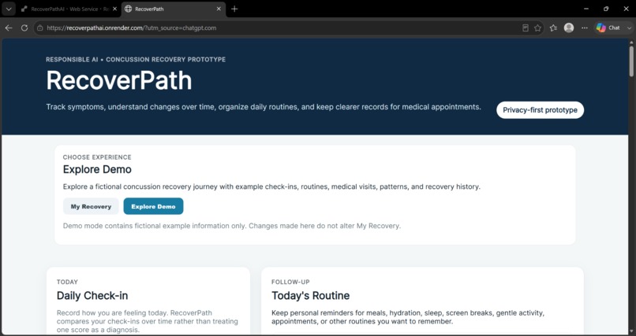The height and width of the screenshot is (336, 636).
Task: Open the Copilot Chat button
Action: click(608, 28)
